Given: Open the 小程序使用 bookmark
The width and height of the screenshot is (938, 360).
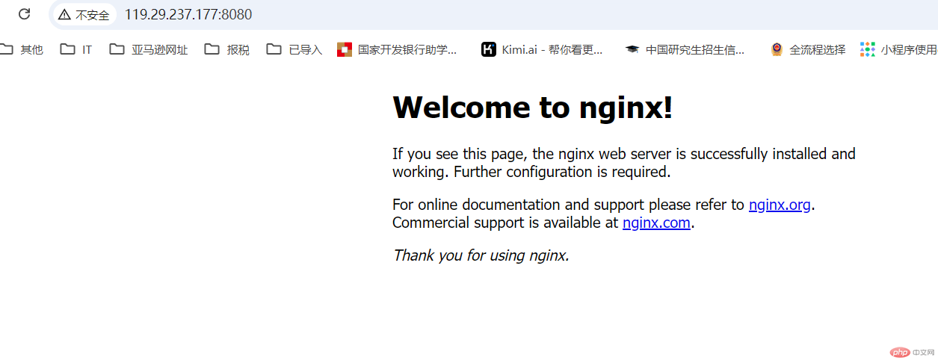Looking at the screenshot, I should coord(898,49).
